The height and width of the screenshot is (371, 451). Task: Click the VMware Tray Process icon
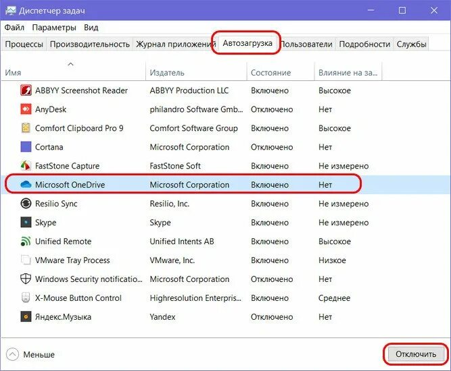pos(26,260)
